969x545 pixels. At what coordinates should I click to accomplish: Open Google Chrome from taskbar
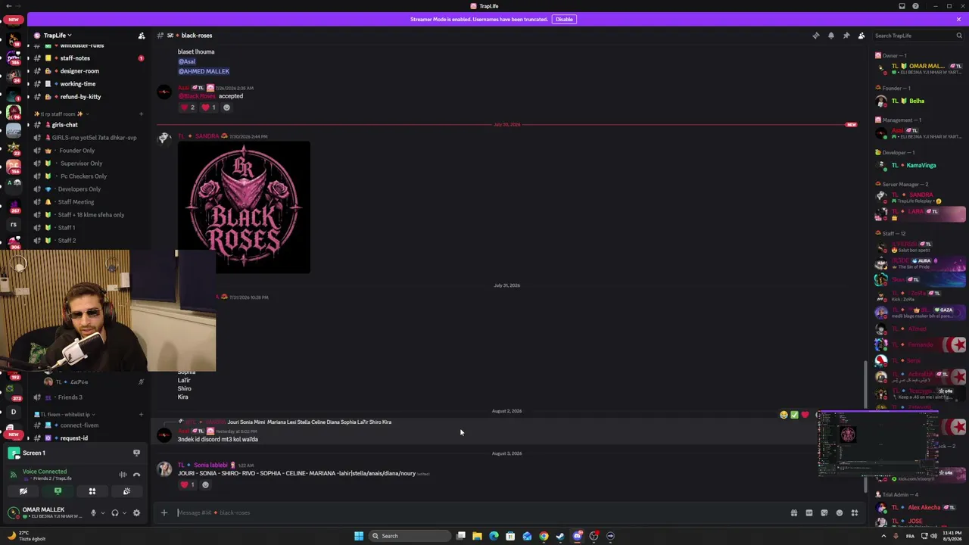544,536
